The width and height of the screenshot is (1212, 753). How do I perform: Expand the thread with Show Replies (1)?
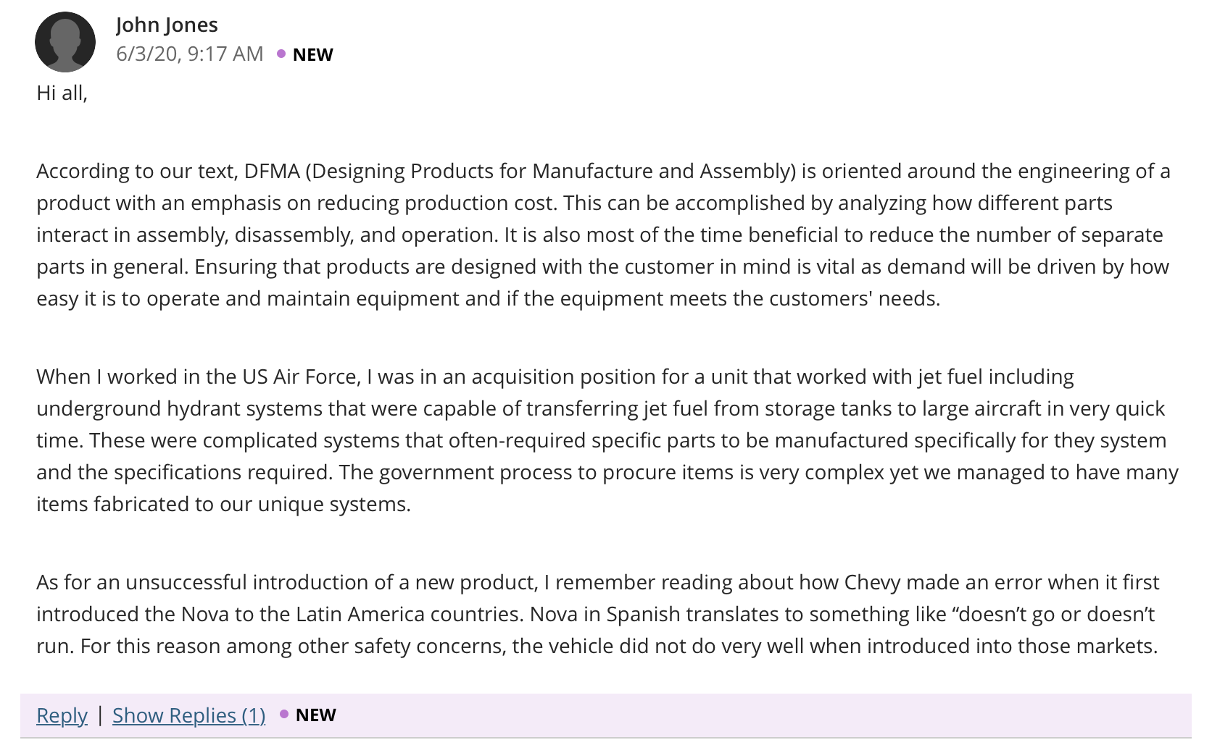pyautogui.click(x=188, y=715)
